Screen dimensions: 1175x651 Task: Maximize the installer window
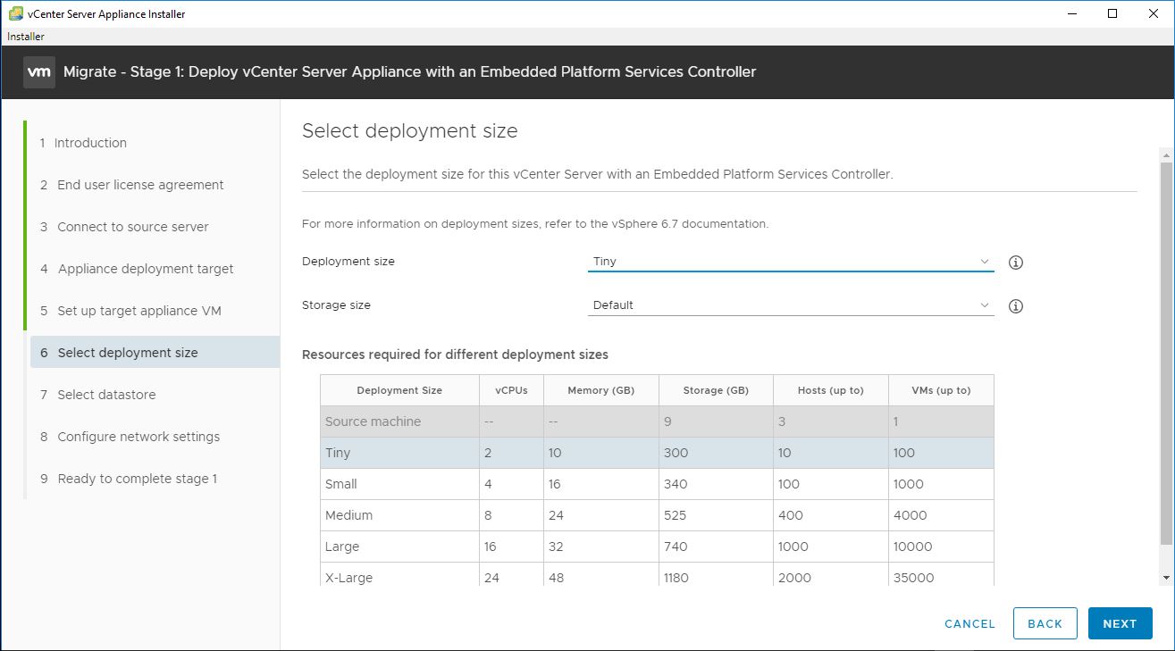point(1112,13)
